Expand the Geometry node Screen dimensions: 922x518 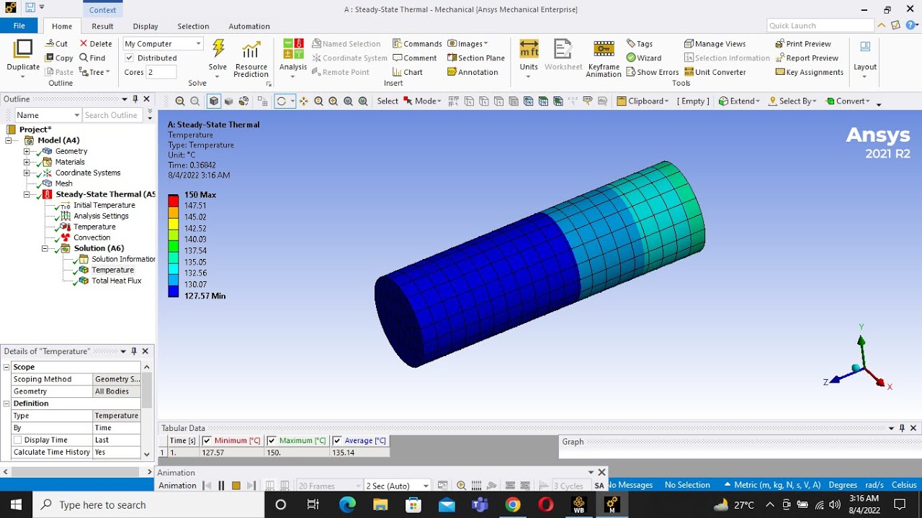(x=27, y=151)
